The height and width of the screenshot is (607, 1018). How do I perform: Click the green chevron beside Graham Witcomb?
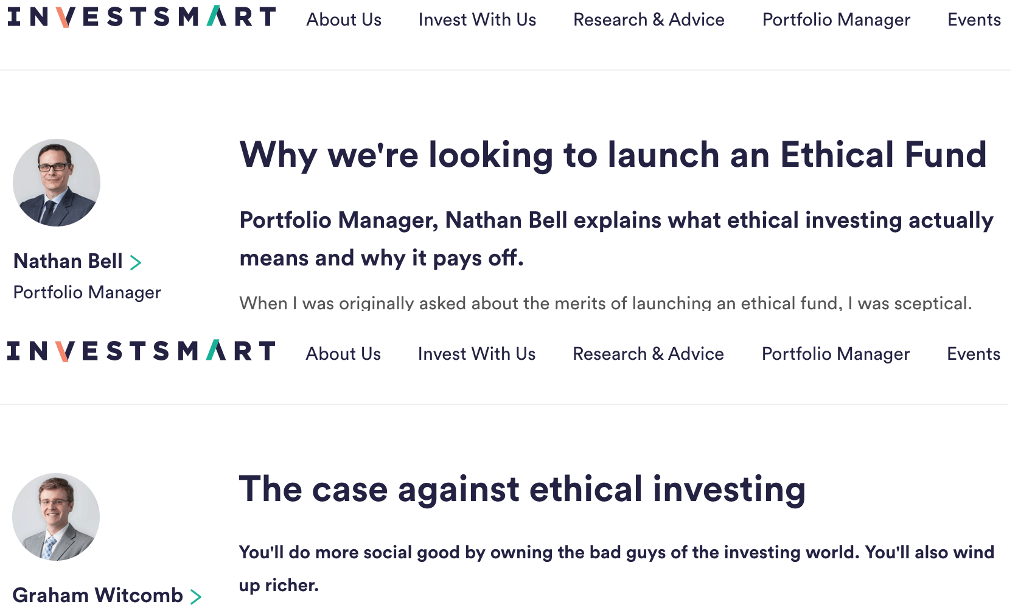coord(196,597)
